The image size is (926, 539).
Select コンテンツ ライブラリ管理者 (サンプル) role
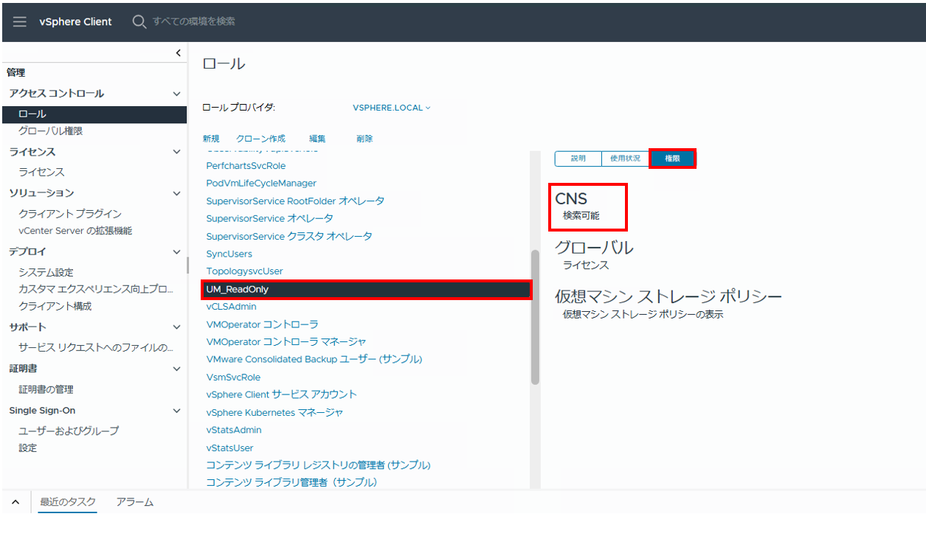291,482
